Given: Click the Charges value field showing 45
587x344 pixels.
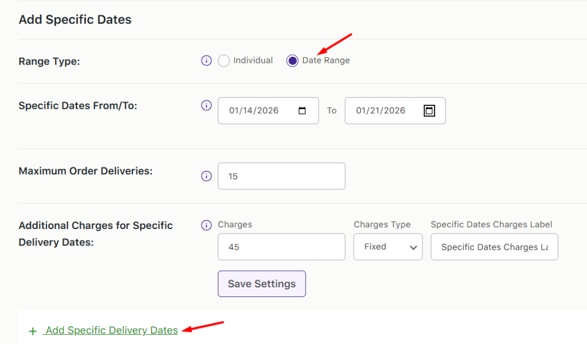Looking at the screenshot, I should coord(281,247).
